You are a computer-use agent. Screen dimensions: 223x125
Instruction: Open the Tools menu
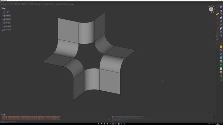(x=8, y=2)
